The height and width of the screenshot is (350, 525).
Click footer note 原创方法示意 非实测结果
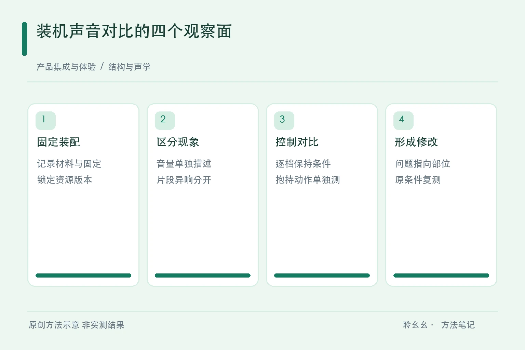coord(77,325)
